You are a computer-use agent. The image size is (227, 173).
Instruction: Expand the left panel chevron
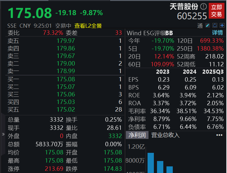(x=3, y=135)
